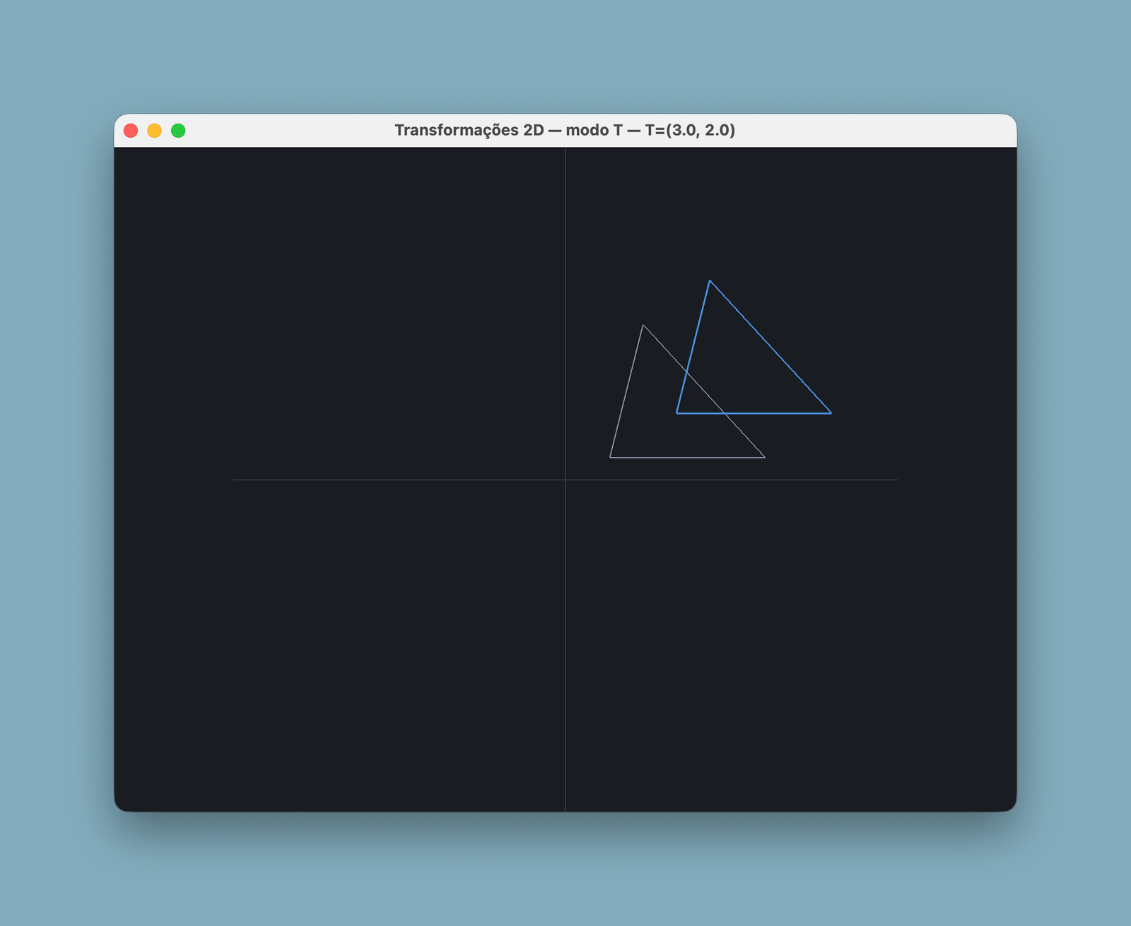Maximize the window with the green button
The image size is (1131, 926).
[x=178, y=131]
